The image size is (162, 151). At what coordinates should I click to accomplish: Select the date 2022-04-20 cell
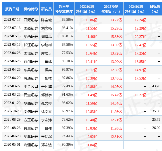(12, 78)
